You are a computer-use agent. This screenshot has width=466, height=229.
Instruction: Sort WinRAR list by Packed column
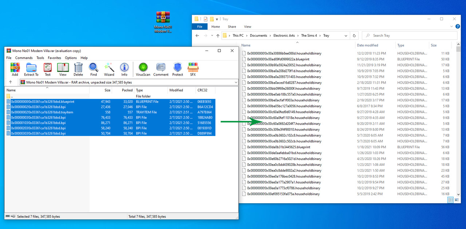click(123, 90)
